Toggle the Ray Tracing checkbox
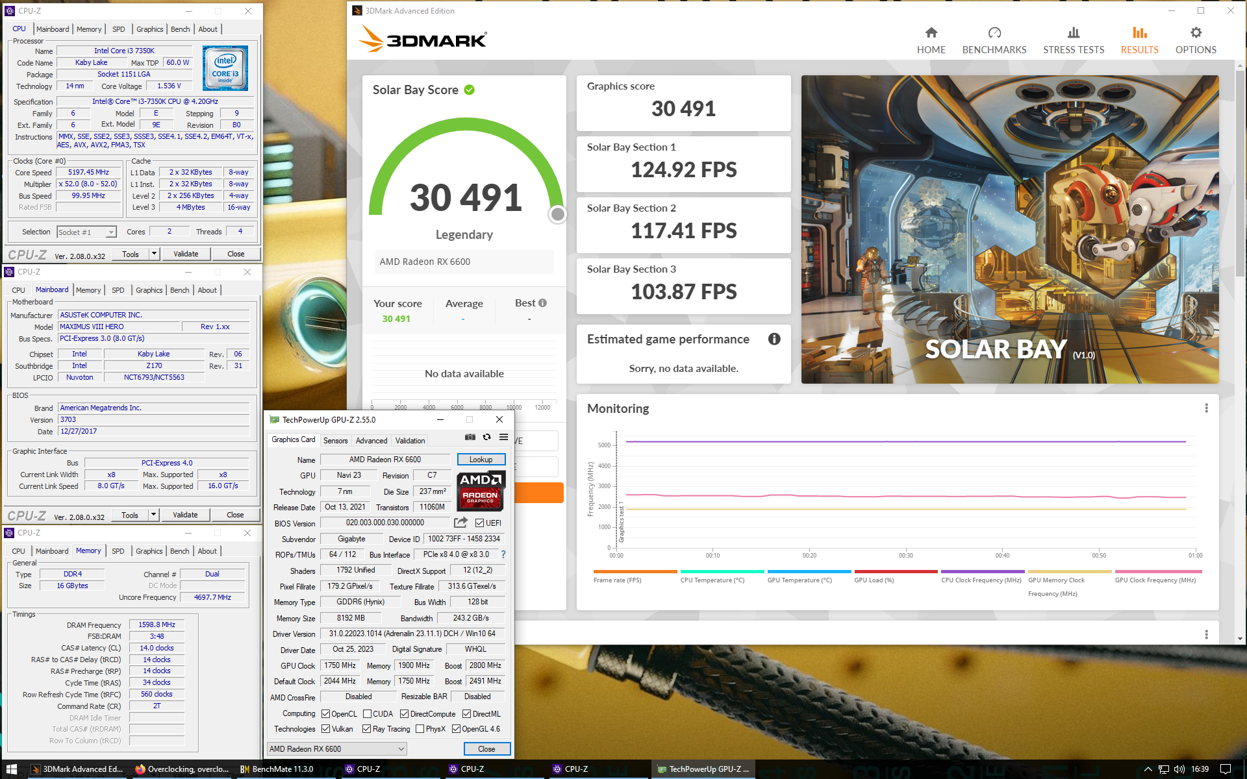This screenshot has height=779, width=1247. point(367,729)
